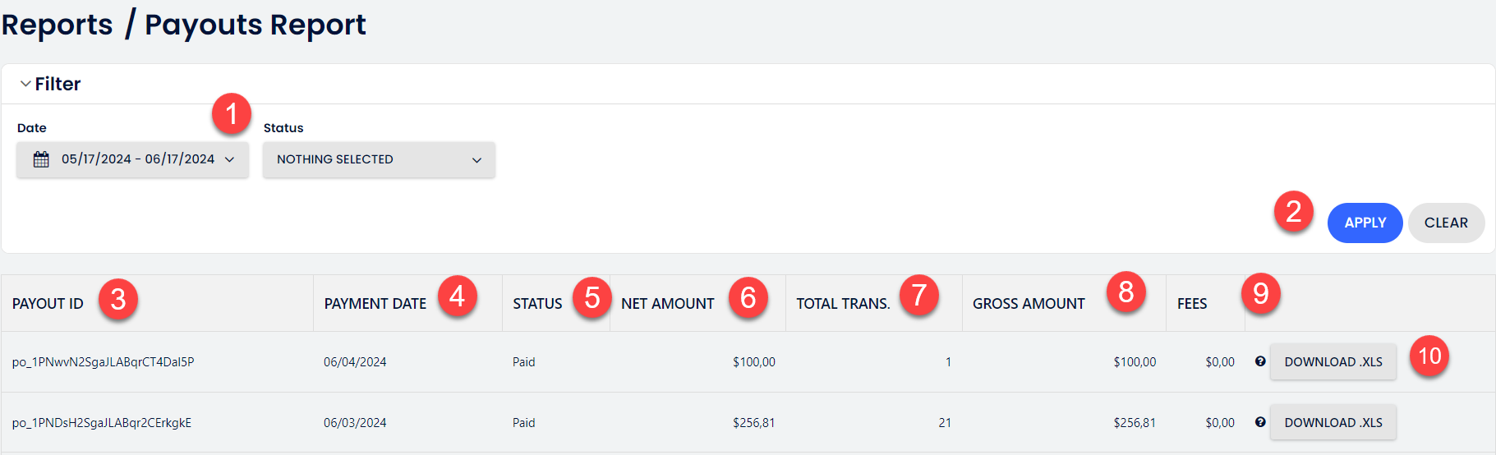
Task: Click the TOTAL TRANS. column header
Action: (843, 304)
